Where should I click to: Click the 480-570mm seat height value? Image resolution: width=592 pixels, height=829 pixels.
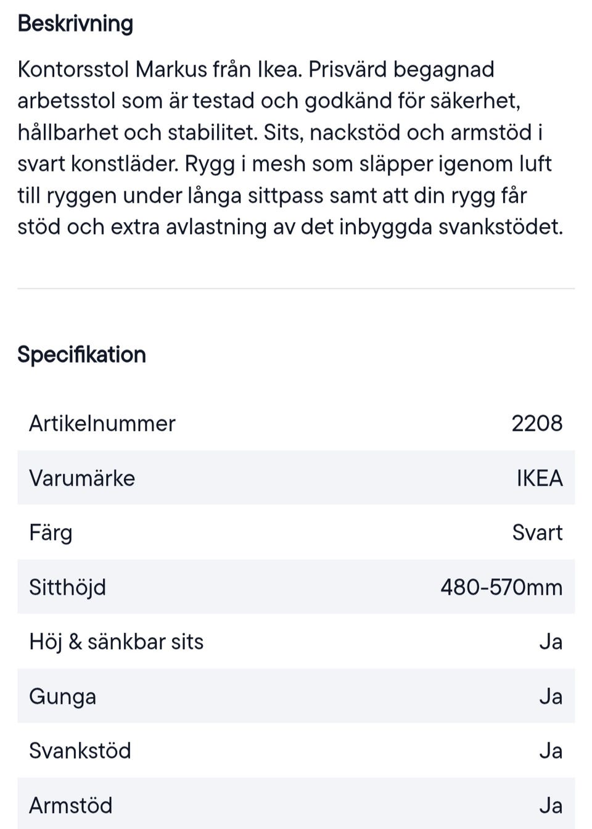coord(501,587)
